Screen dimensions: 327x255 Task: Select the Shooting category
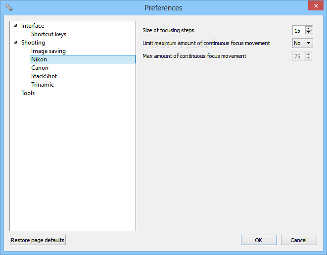click(33, 43)
